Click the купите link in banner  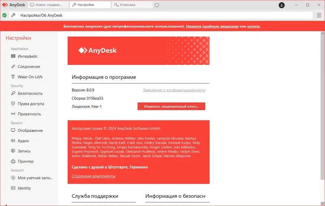[253, 26]
